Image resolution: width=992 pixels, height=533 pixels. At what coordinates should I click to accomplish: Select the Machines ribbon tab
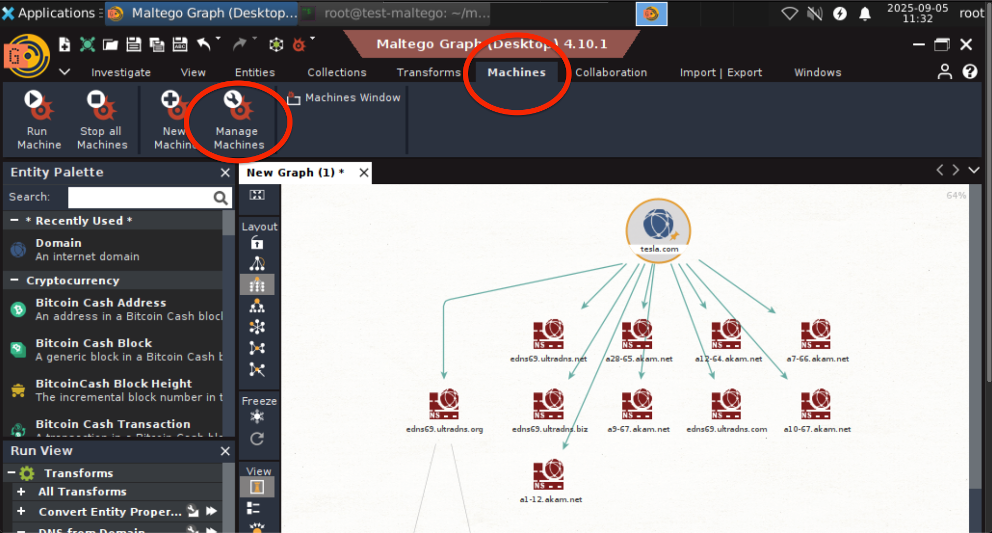pyautogui.click(x=517, y=73)
